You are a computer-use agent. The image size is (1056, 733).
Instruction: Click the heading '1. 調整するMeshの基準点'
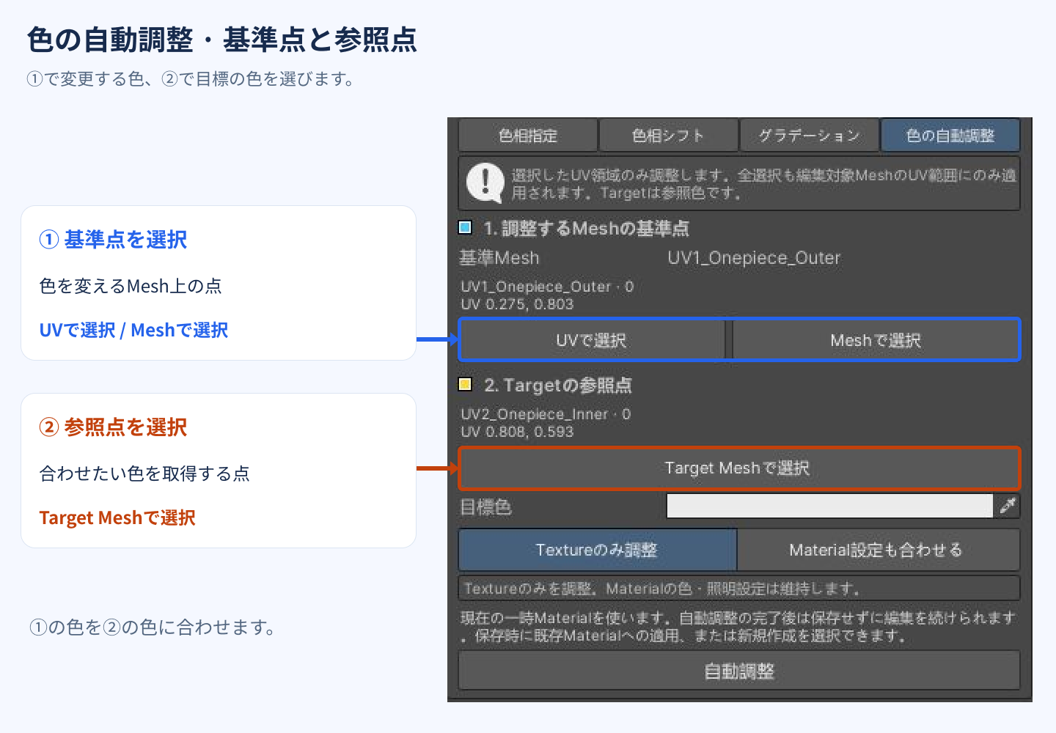(587, 229)
